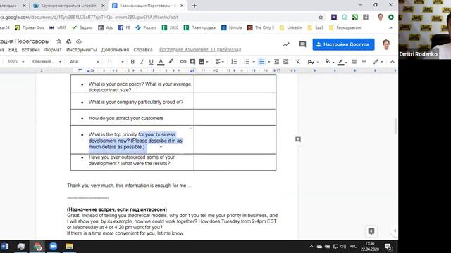
Task: Open the LinkedIn bookmarks folder
Action: pyautogui.click(x=291, y=27)
